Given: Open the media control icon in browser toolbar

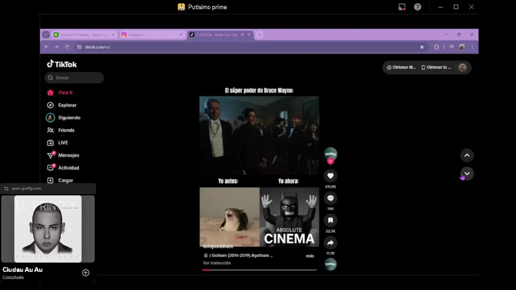Looking at the screenshot, I should (451, 47).
